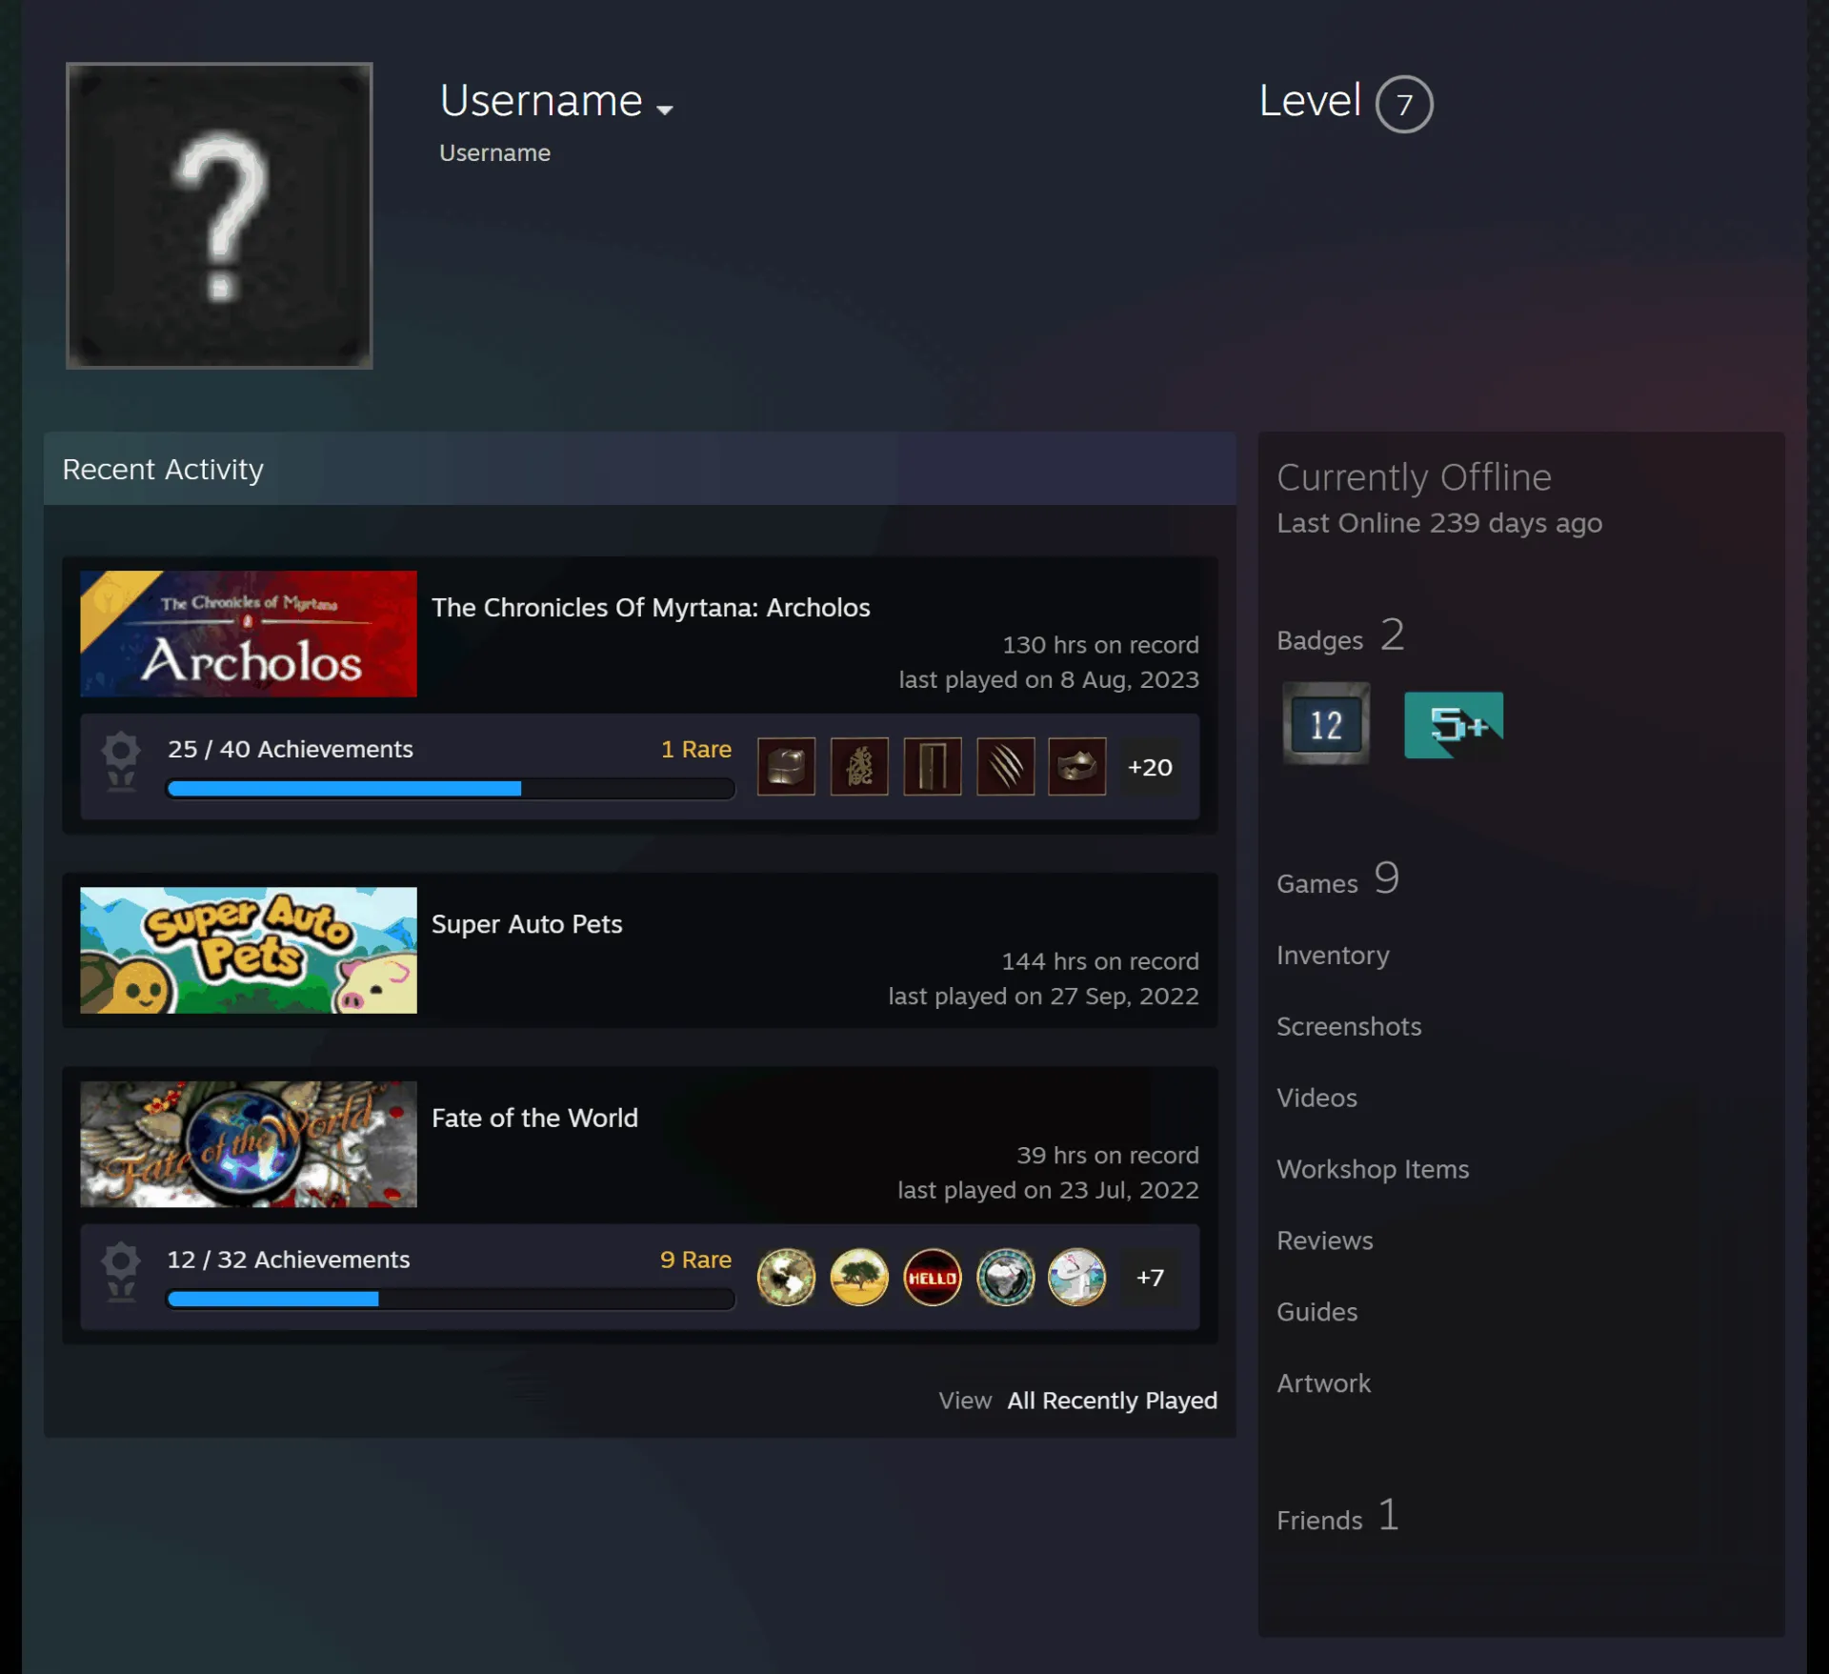The image size is (1829, 1674).
Task: Open the Years of Service 12 badge
Action: click(x=1326, y=724)
